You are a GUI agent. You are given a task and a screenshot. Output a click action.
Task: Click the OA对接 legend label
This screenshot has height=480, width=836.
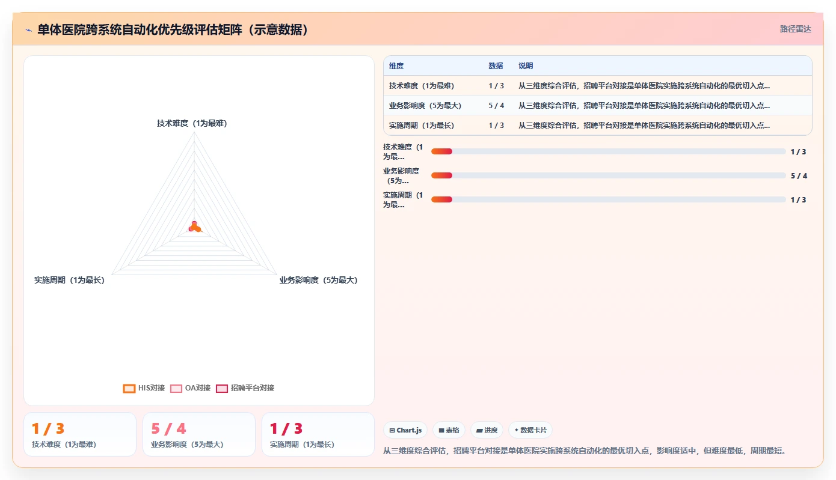pos(198,388)
